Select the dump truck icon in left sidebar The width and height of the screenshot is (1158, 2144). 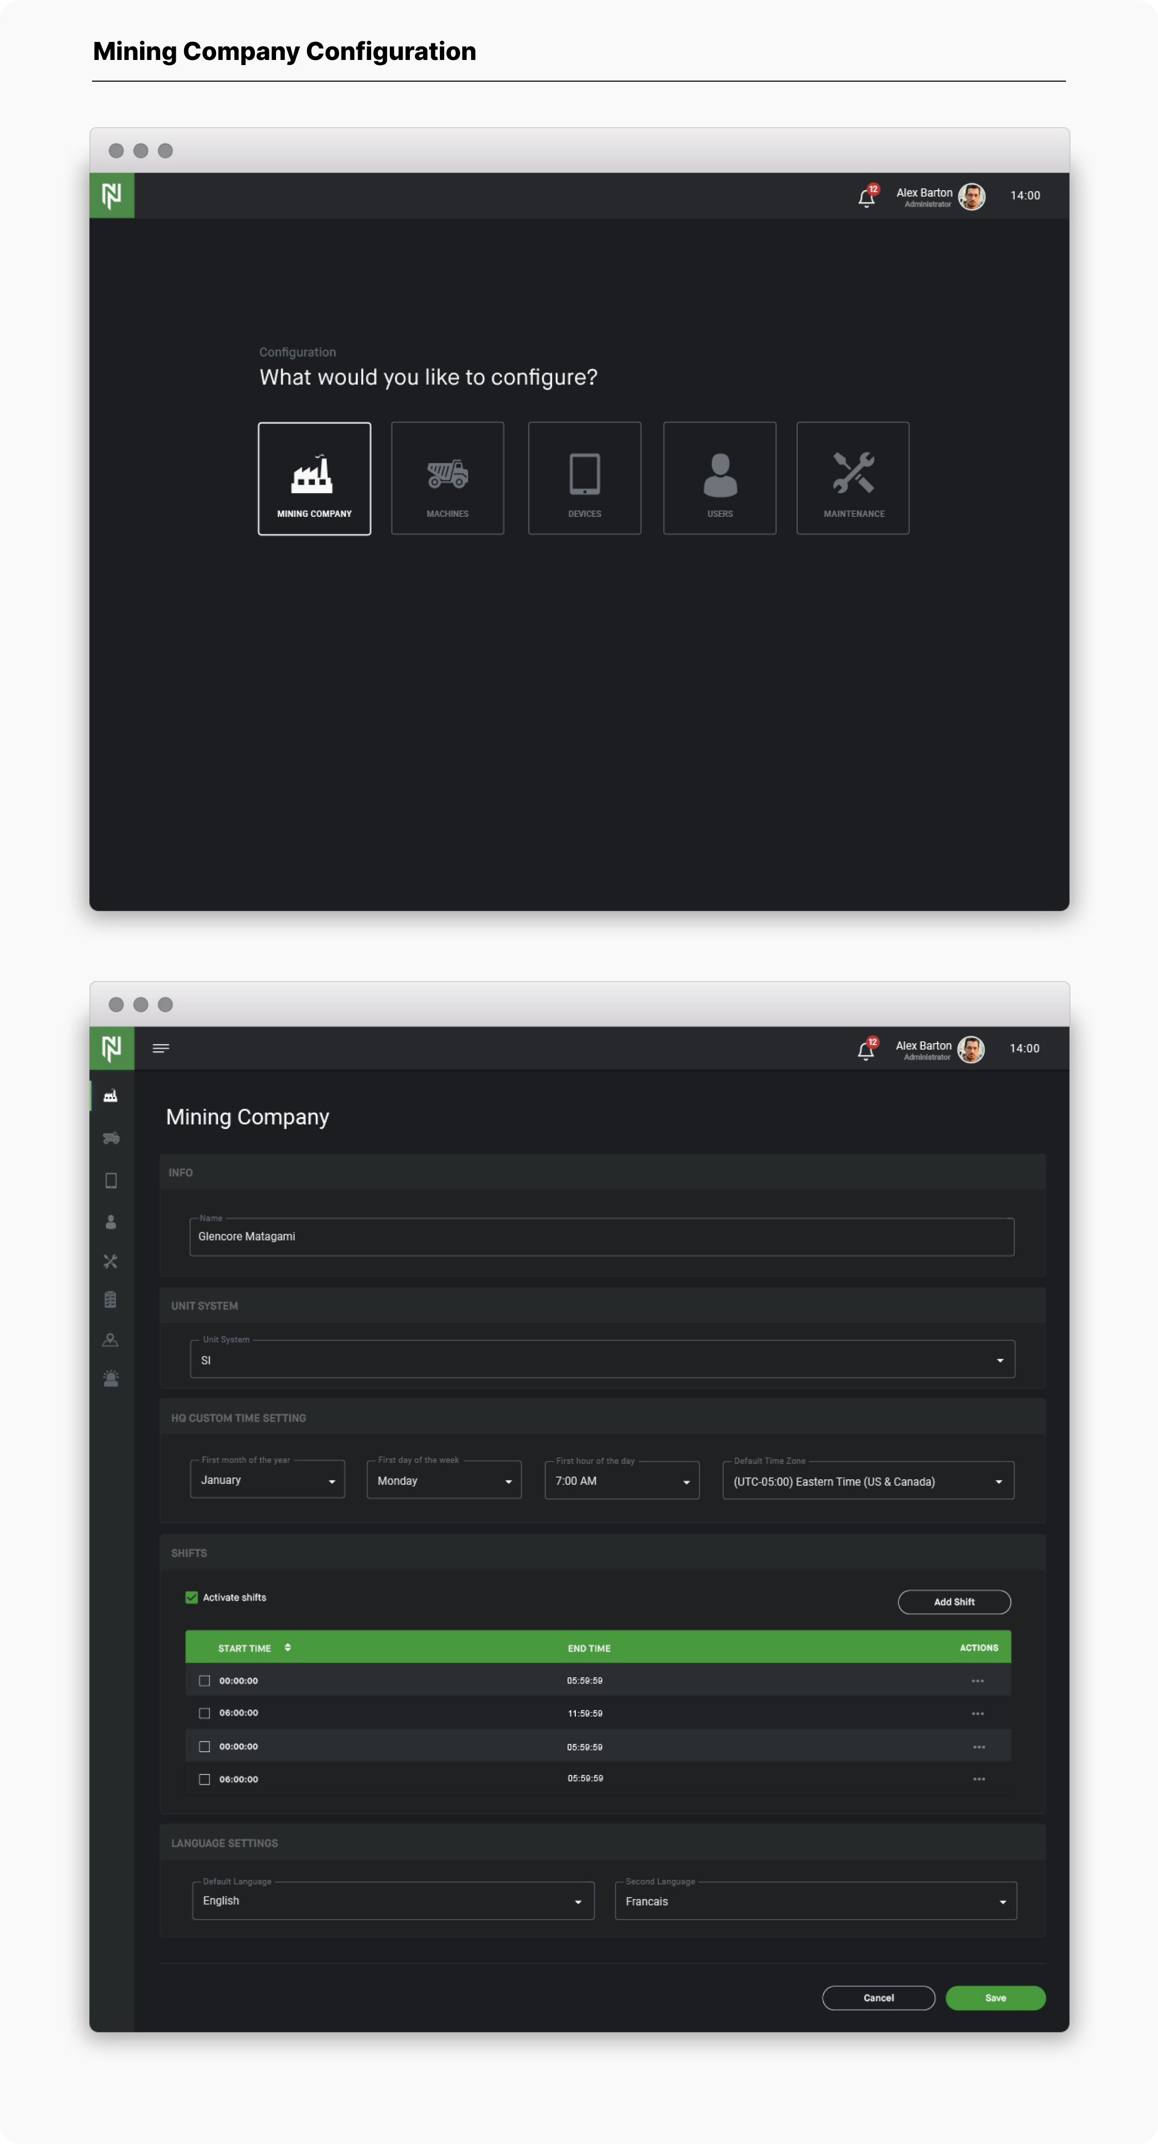click(111, 1138)
